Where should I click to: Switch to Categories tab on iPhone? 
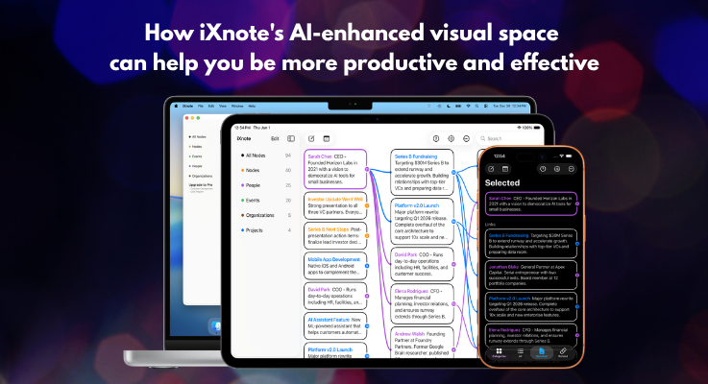coord(499,352)
